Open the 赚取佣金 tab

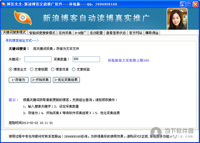coord(152,33)
